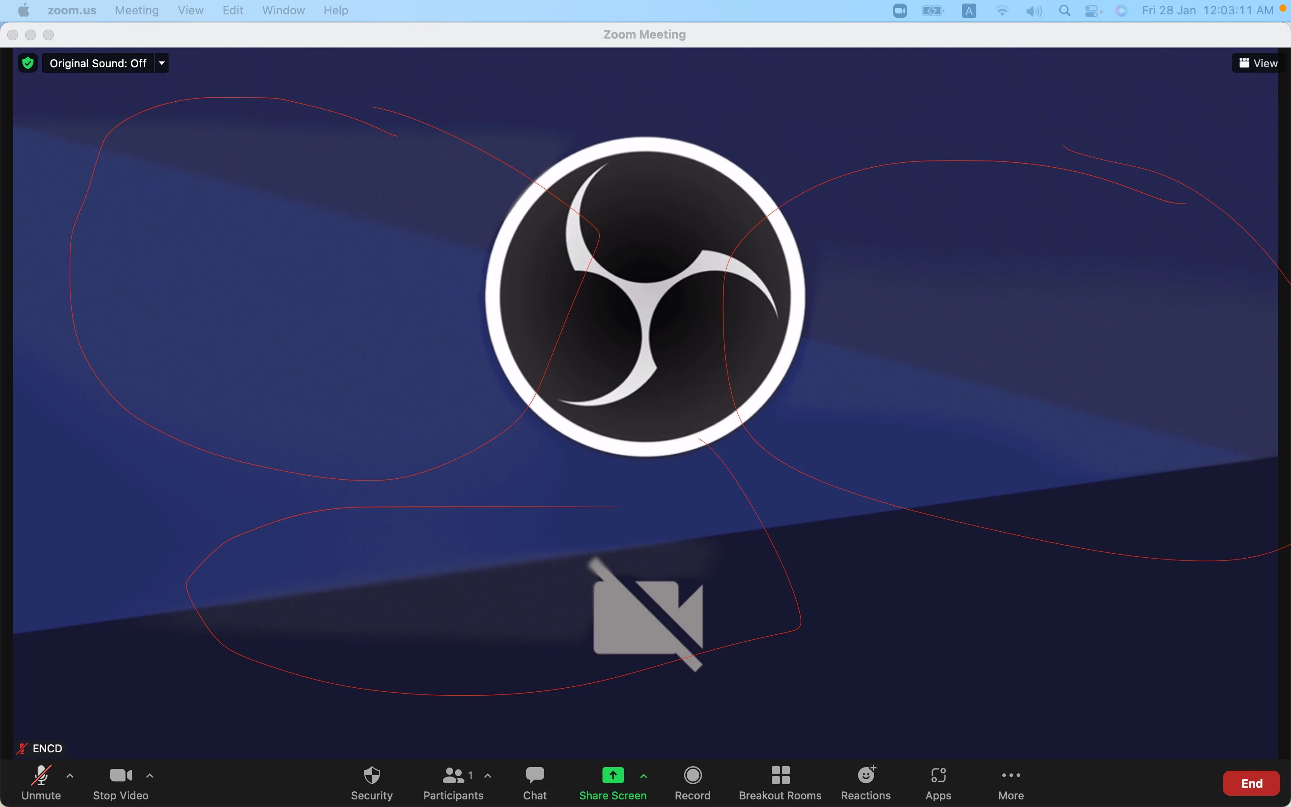Toggle Original Sound: Off button
1291x807 pixels.
pos(98,63)
